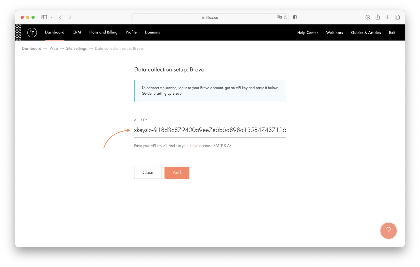Open the Profile menu item
Screen dimensions: 420x267
pos(131,32)
